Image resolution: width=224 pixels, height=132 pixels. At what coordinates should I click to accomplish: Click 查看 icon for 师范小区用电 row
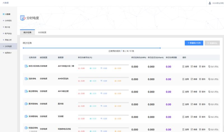tap(183, 67)
